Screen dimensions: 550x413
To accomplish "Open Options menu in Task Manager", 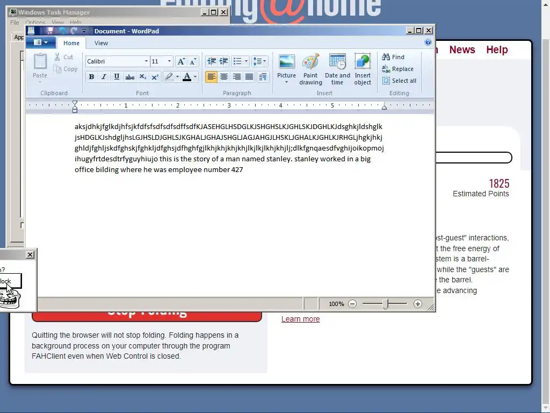I will tap(35, 23).
